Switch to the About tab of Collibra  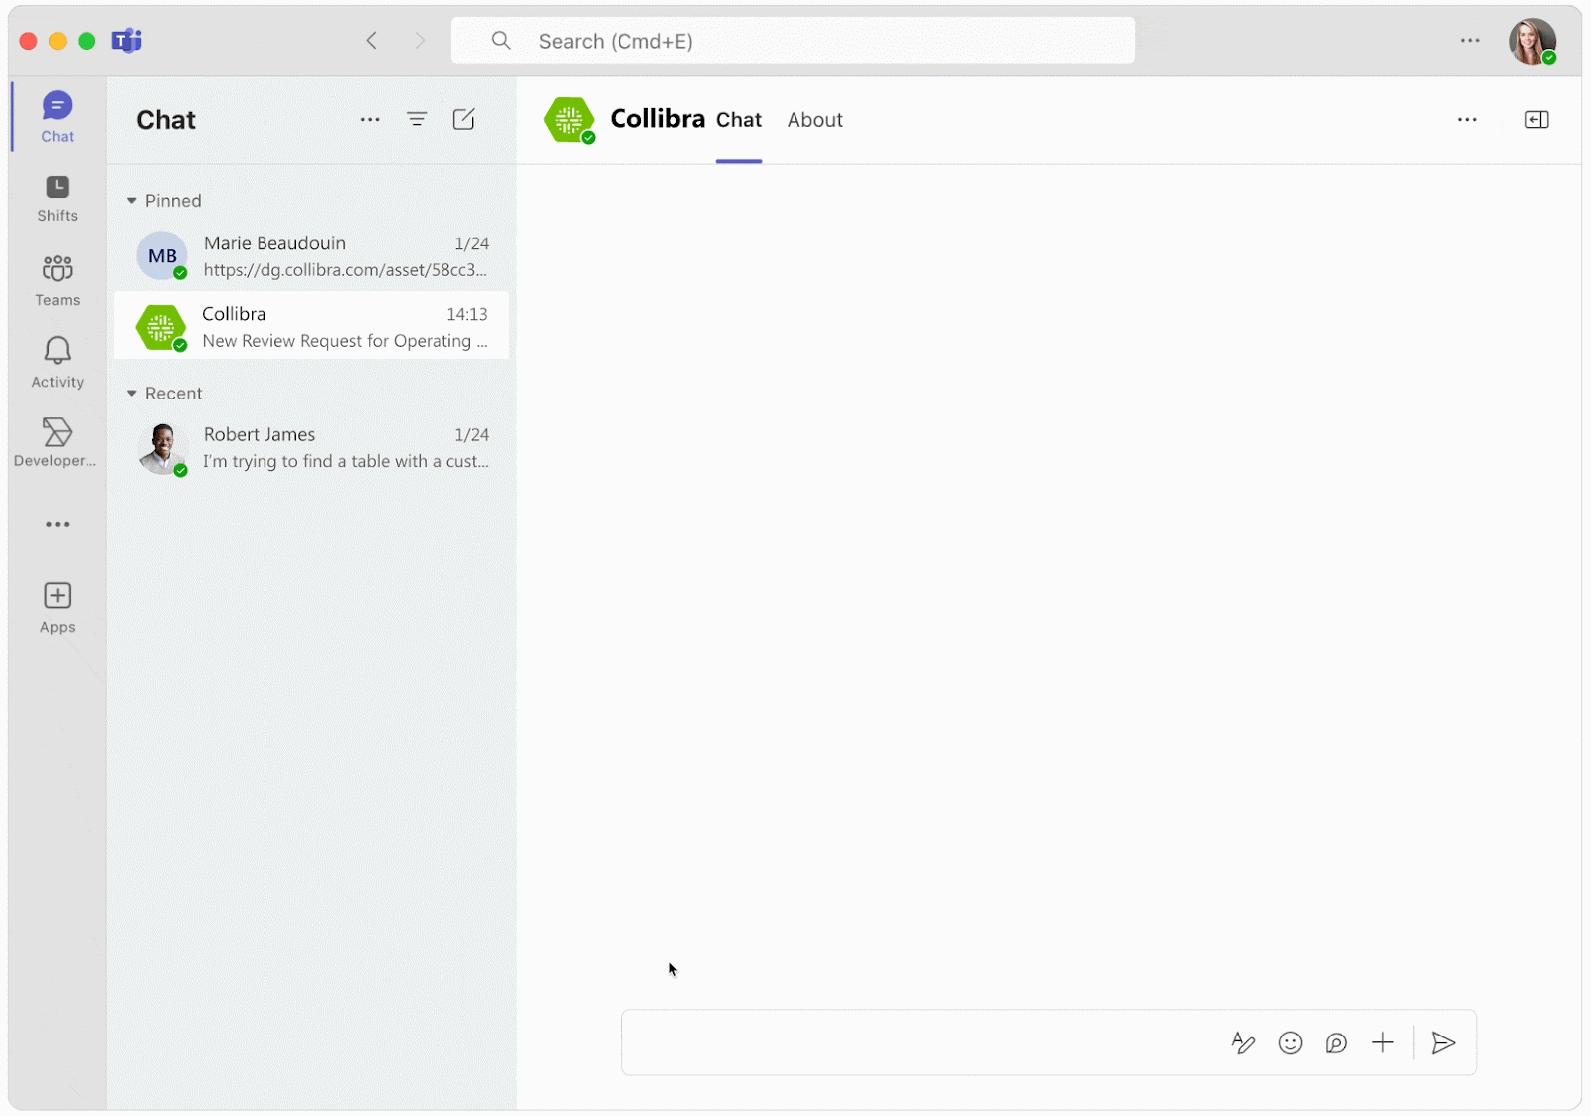click(x=814, y=119)
